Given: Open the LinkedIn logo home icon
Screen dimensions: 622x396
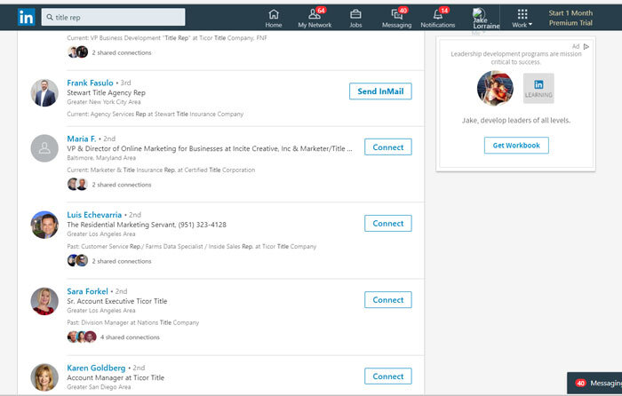Looking at the screenshot, I should [x=27, y=18].
